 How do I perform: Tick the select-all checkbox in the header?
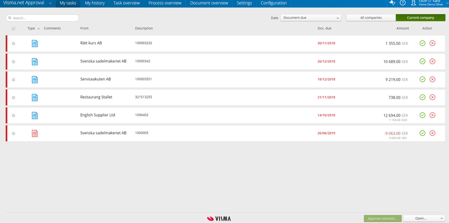13,28
